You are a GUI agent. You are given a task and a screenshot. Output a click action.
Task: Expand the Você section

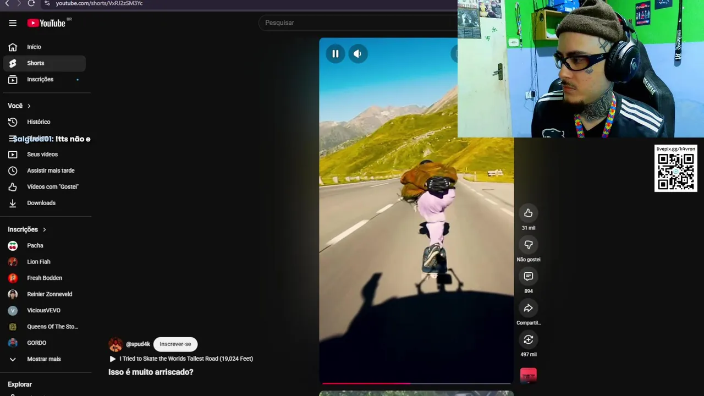click(x=19, y=106)
